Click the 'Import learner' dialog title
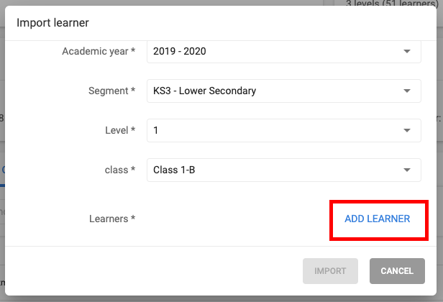The width and height of the screenshot is (443, 302). tap(52, 22)
